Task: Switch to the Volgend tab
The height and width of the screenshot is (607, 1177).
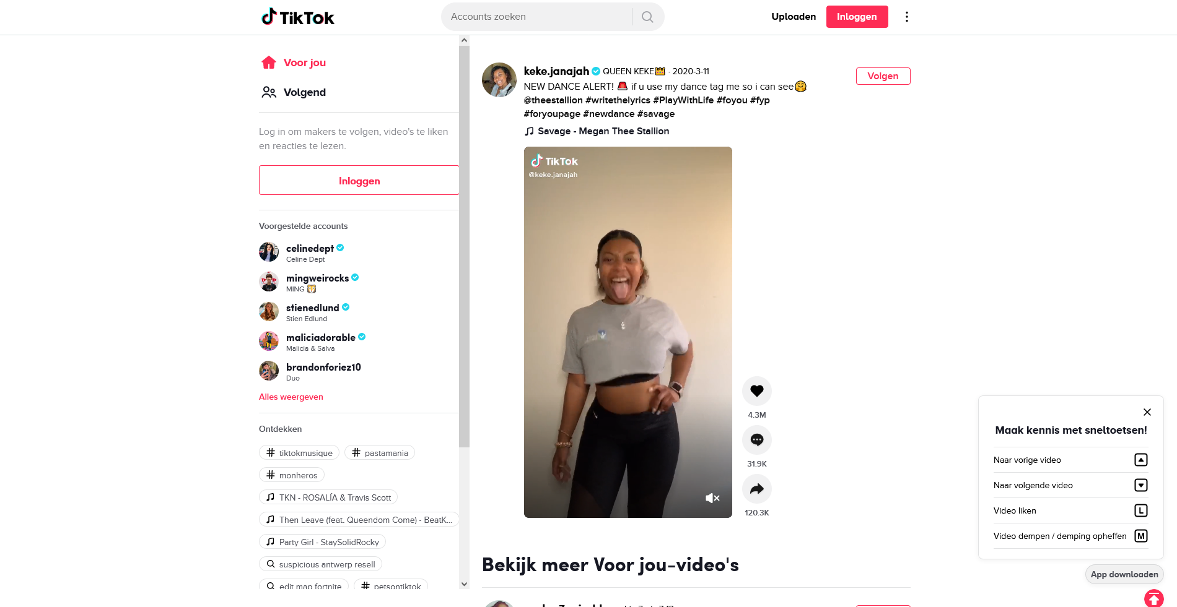Action: [x=294, y=92]
